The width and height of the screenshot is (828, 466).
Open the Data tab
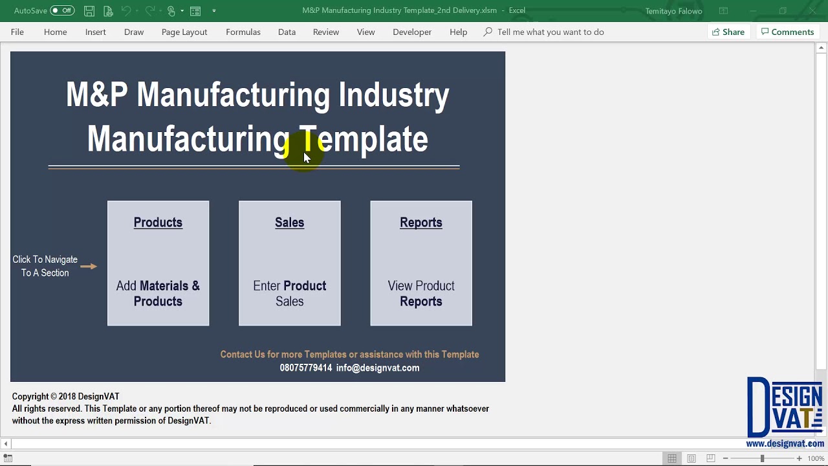(x=287, y=32)
